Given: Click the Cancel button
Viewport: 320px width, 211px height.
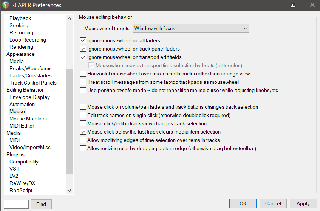Looking at the screenshot, I should coord(273,203).
